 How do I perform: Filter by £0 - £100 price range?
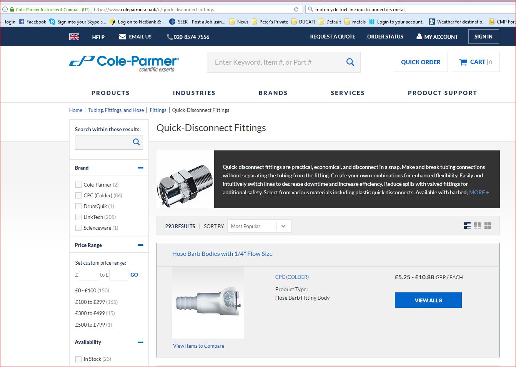tap(92, 290)
